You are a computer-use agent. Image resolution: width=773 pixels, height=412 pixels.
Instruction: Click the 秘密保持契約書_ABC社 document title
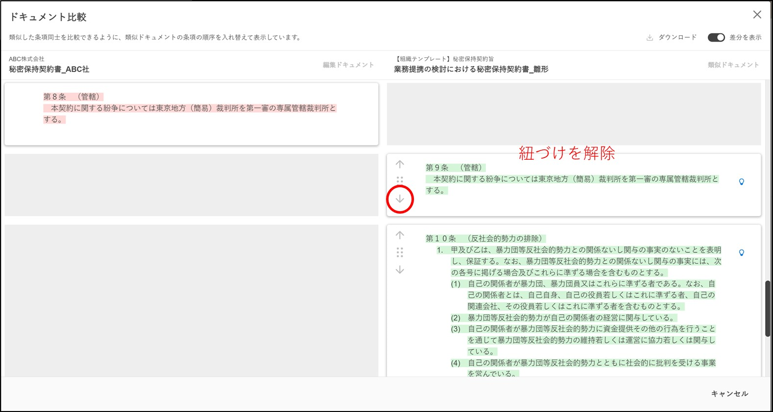(x=49, y=70)
